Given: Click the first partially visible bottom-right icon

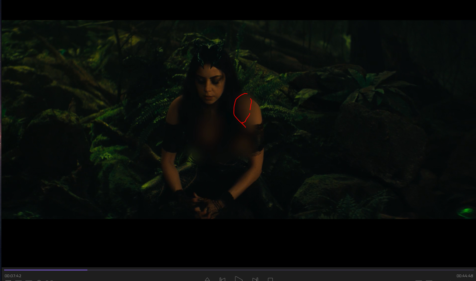Looking at the screenshot, I should [419, 280].
